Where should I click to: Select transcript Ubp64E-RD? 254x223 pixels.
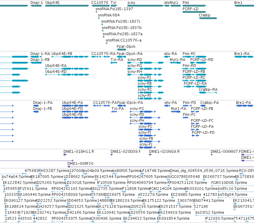56,72
